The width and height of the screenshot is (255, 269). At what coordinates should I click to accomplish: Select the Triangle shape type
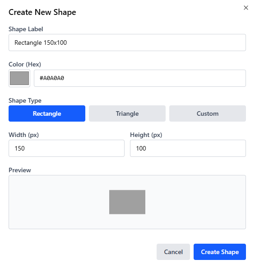point(127,113)
